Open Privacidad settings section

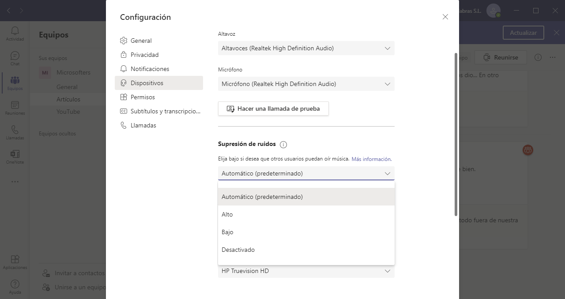coord(159,55)
